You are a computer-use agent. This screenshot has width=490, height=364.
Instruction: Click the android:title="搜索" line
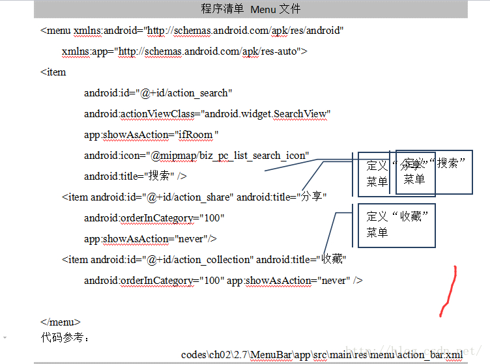point(136,176)
